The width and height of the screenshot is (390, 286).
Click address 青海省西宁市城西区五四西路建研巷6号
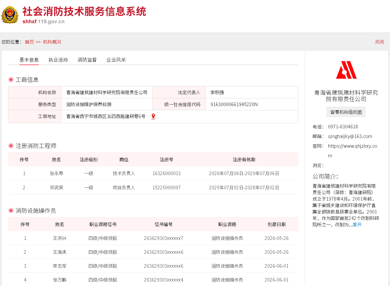pyautogui.click(x=106, y=116)
